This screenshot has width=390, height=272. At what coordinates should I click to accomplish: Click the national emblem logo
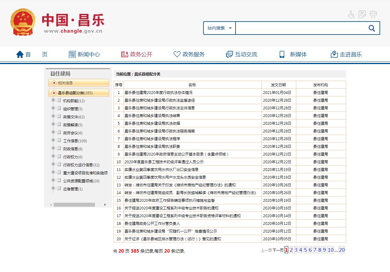pyautogui.click(x=23, y=22)
